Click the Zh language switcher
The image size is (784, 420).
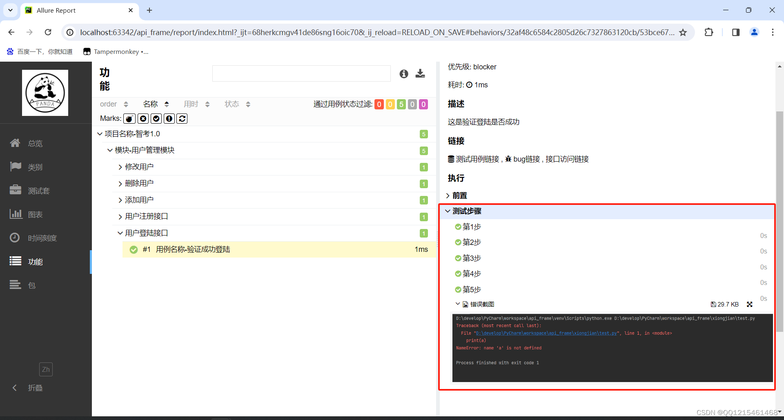pos(46,369)
